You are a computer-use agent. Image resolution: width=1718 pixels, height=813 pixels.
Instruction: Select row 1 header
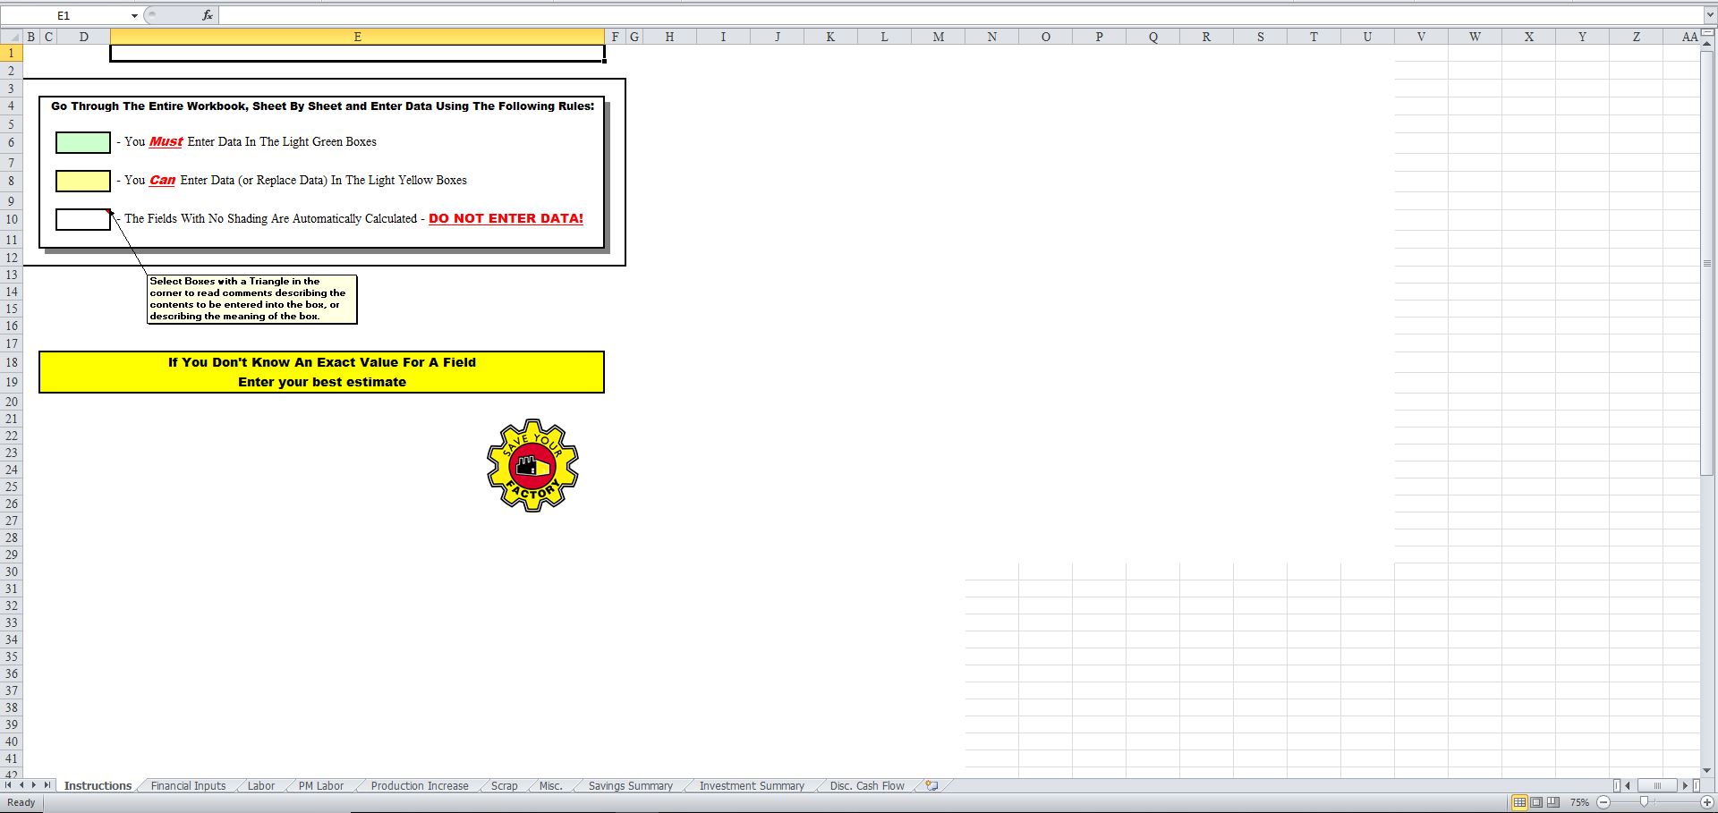11,53
